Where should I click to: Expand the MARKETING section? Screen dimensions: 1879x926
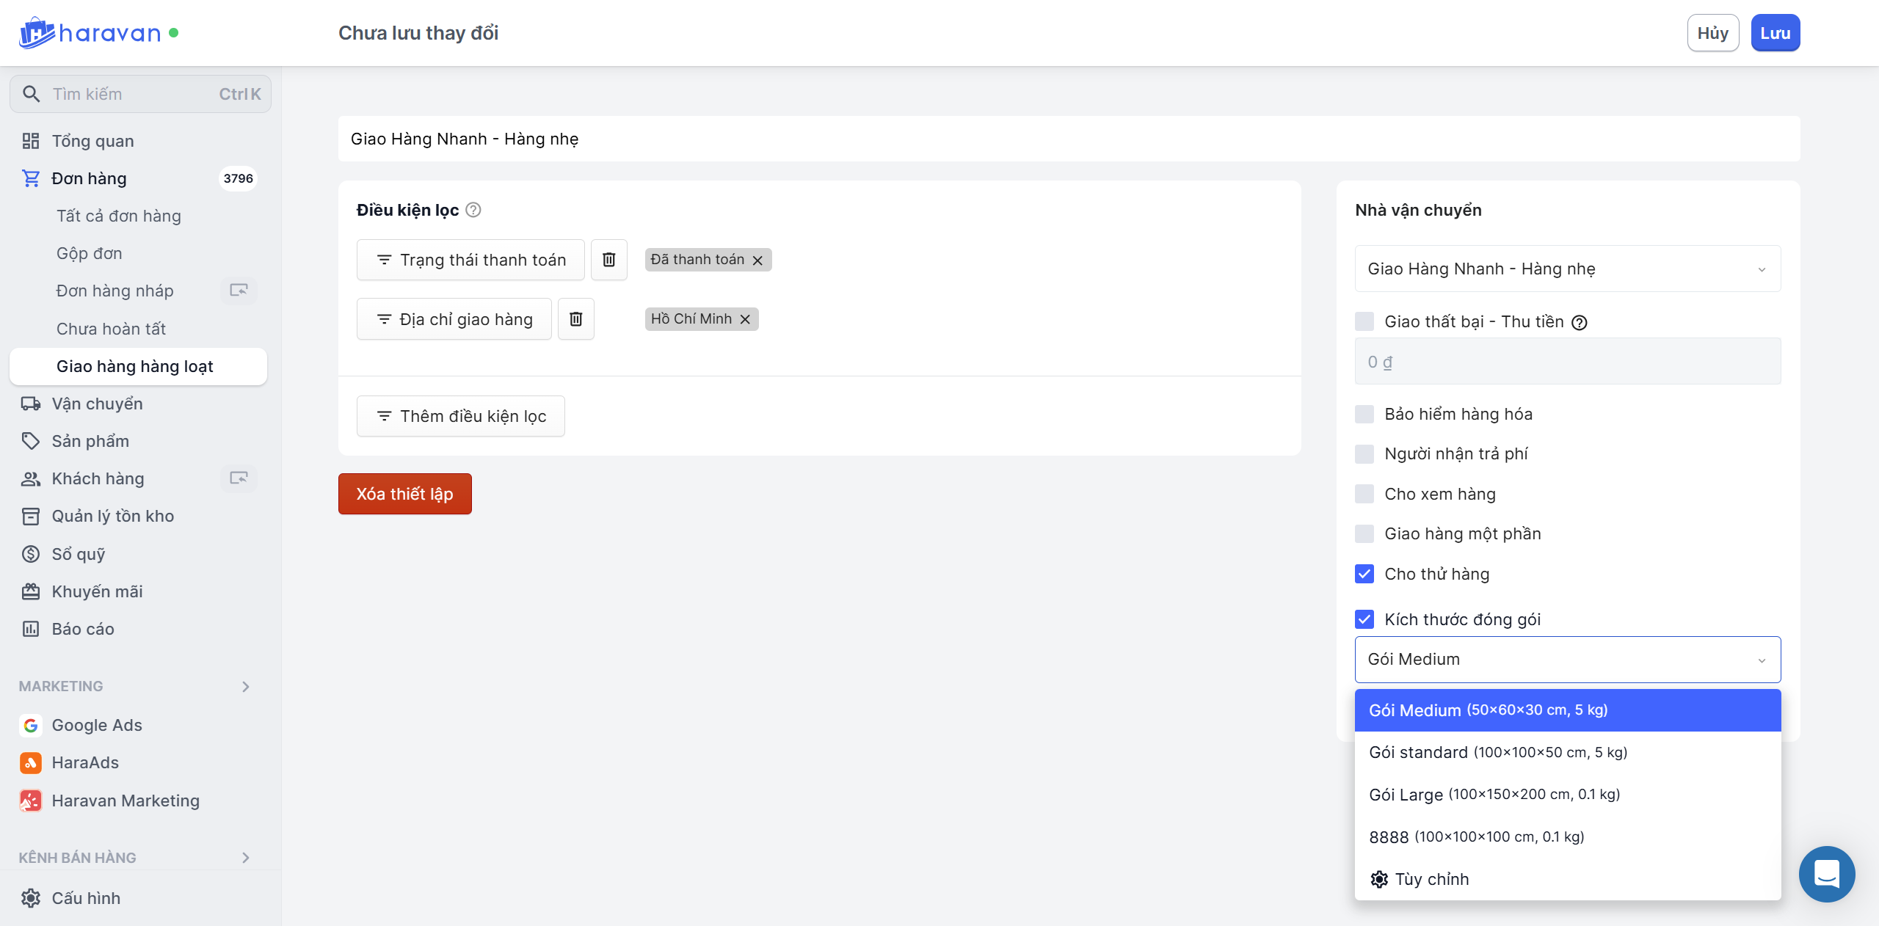click(246, 686)
